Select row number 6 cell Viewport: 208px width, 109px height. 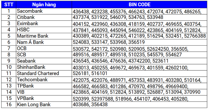point(9,42)
